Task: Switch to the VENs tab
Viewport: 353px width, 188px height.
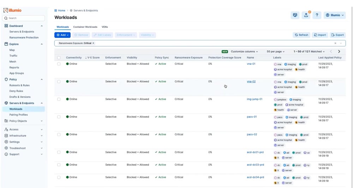Action: click(x=105, y=27)
